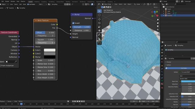Open the Global transform orientation dropdown

(x=138, y=4)
